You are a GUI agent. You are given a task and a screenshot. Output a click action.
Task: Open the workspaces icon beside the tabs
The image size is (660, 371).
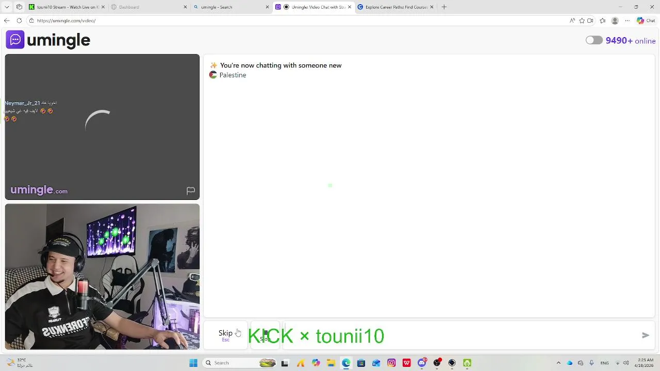19,7
